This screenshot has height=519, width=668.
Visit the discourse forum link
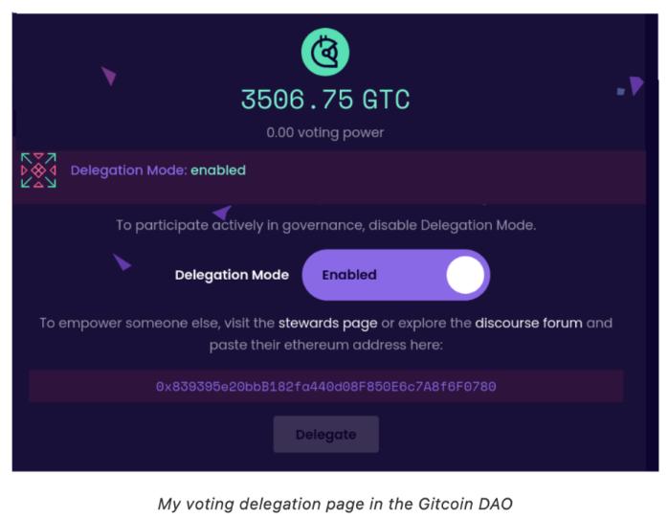[528, 323]
